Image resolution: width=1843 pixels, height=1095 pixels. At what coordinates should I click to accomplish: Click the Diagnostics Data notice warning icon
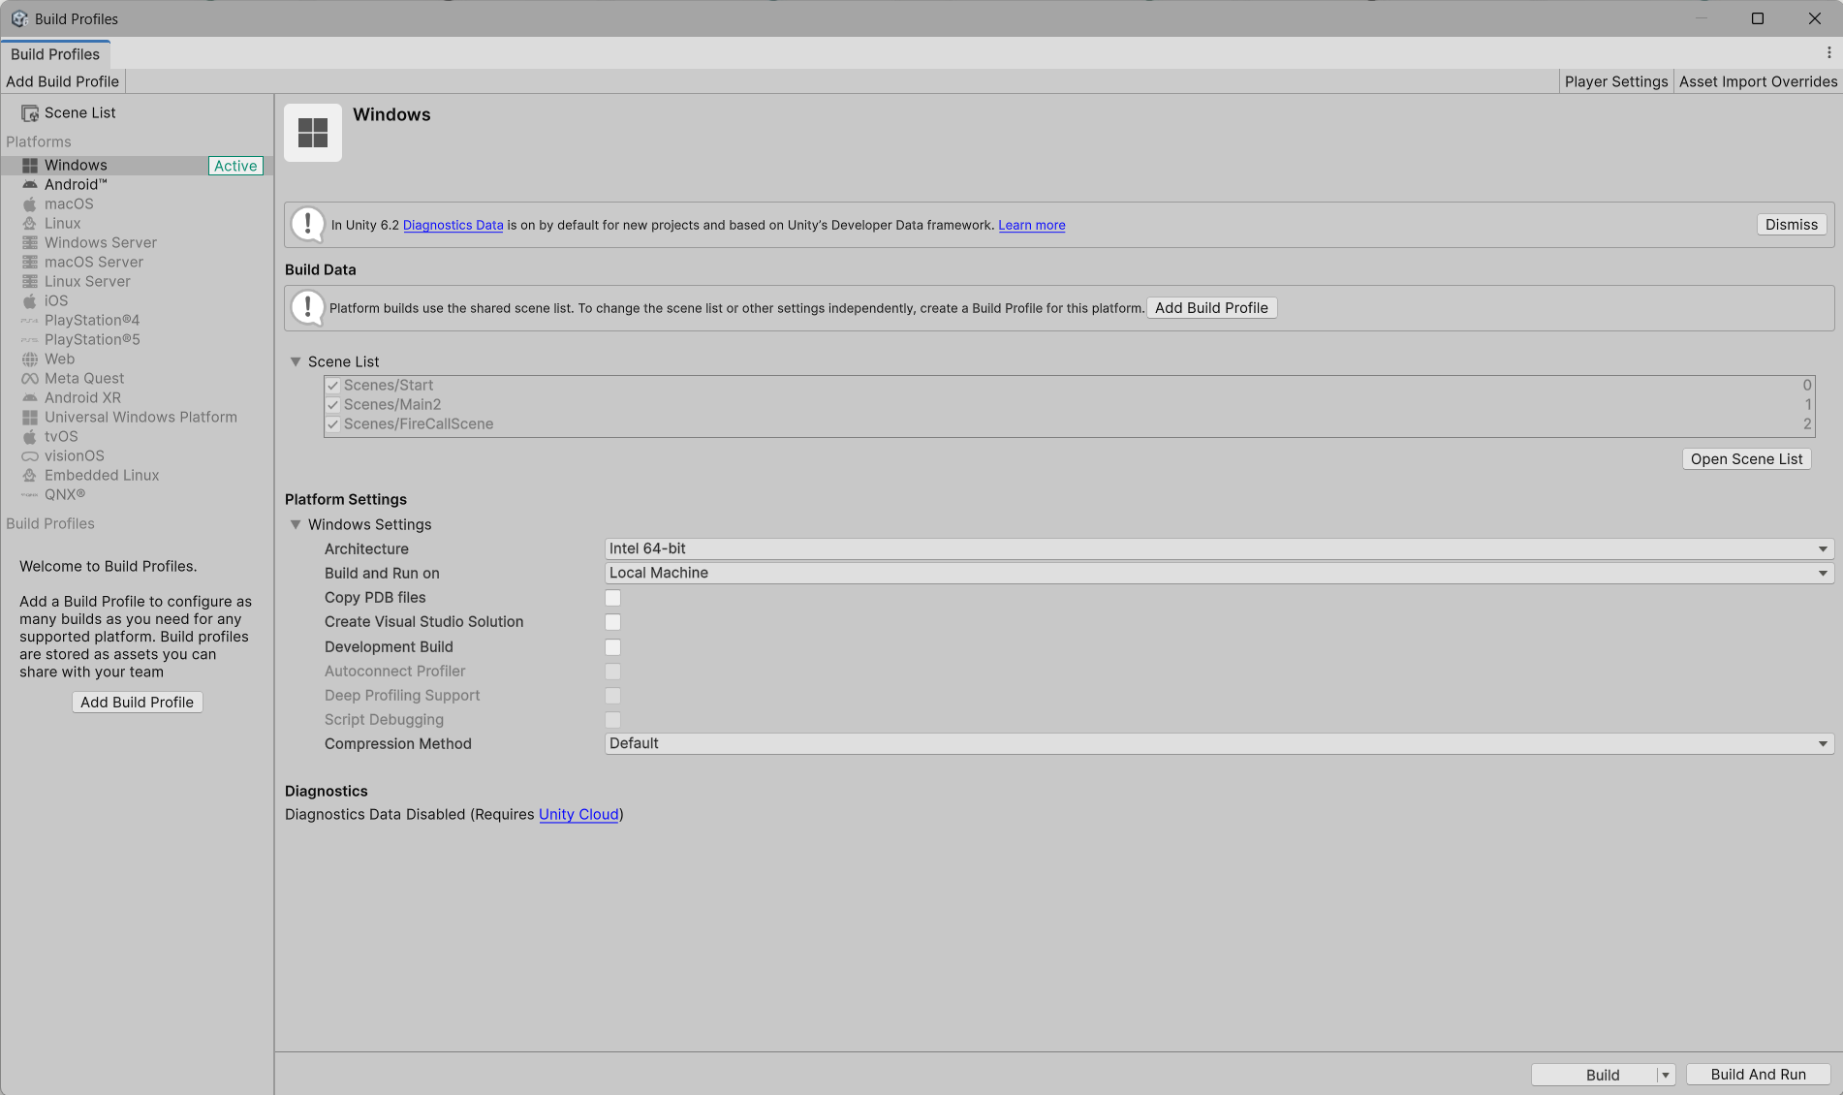click(x=308, y=225)
